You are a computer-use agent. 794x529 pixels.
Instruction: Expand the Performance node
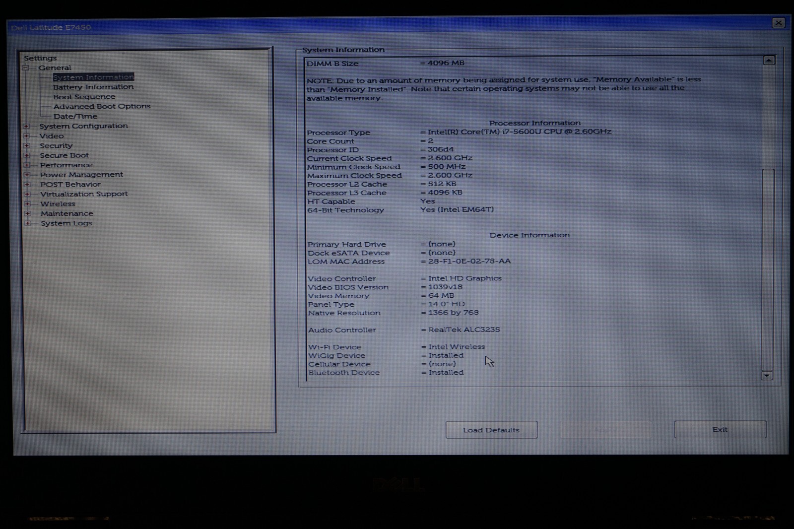pos(27,165)
